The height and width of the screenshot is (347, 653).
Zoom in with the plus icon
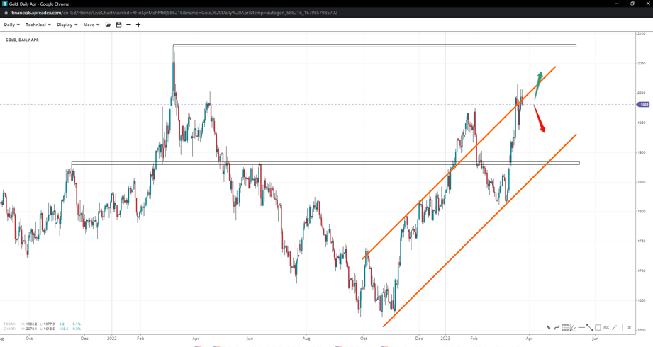tap(138, 25)
